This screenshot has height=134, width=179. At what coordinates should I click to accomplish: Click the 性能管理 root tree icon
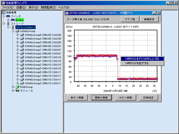click(4, 13)
